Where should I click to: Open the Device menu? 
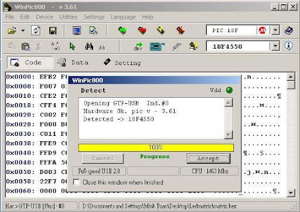(45, 17)
